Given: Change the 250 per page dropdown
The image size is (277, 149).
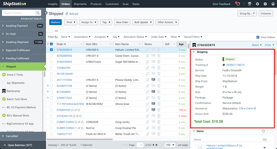Looking at the screenshot, I should [170, 145].
